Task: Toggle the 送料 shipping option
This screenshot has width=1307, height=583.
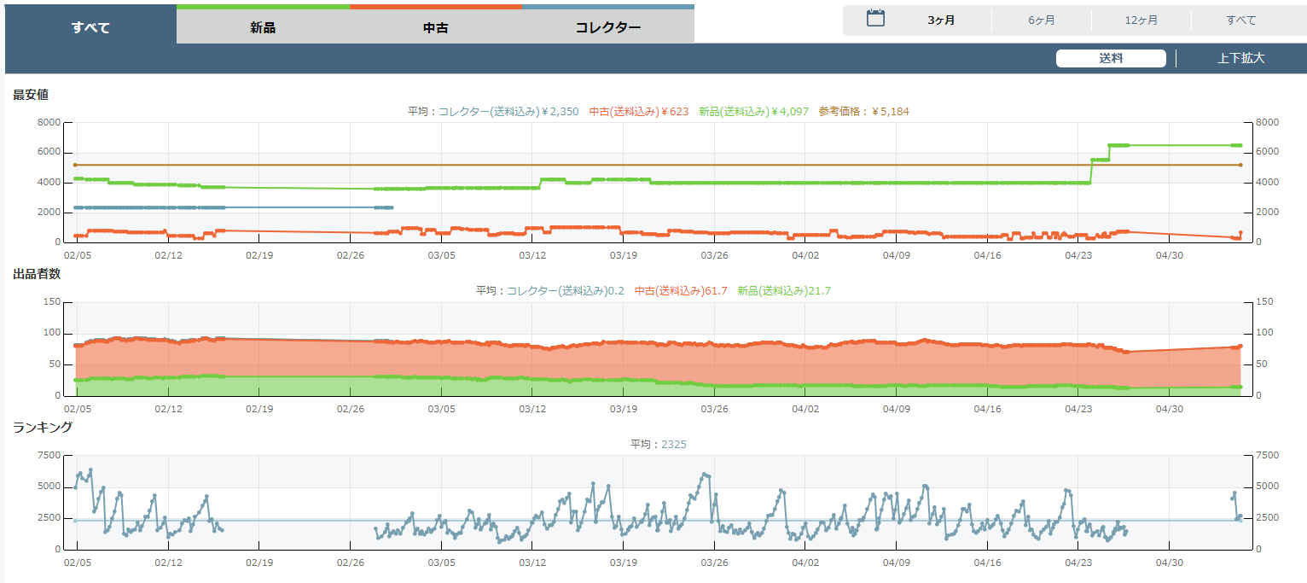Action: pyautogui.click(x=1110, y=58)
